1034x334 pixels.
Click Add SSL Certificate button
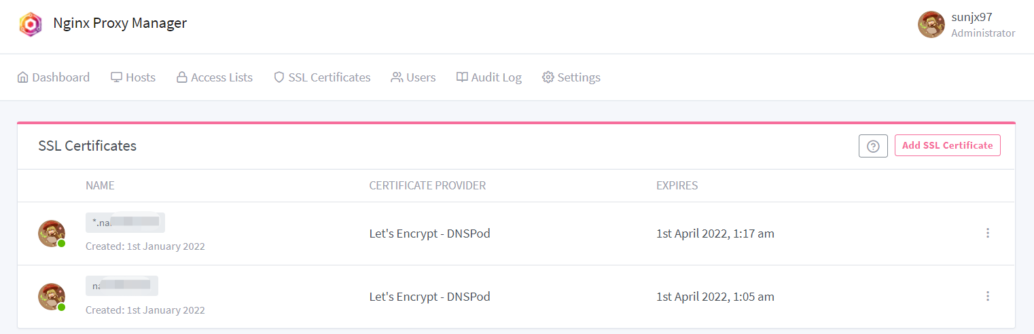pos(947,145)
